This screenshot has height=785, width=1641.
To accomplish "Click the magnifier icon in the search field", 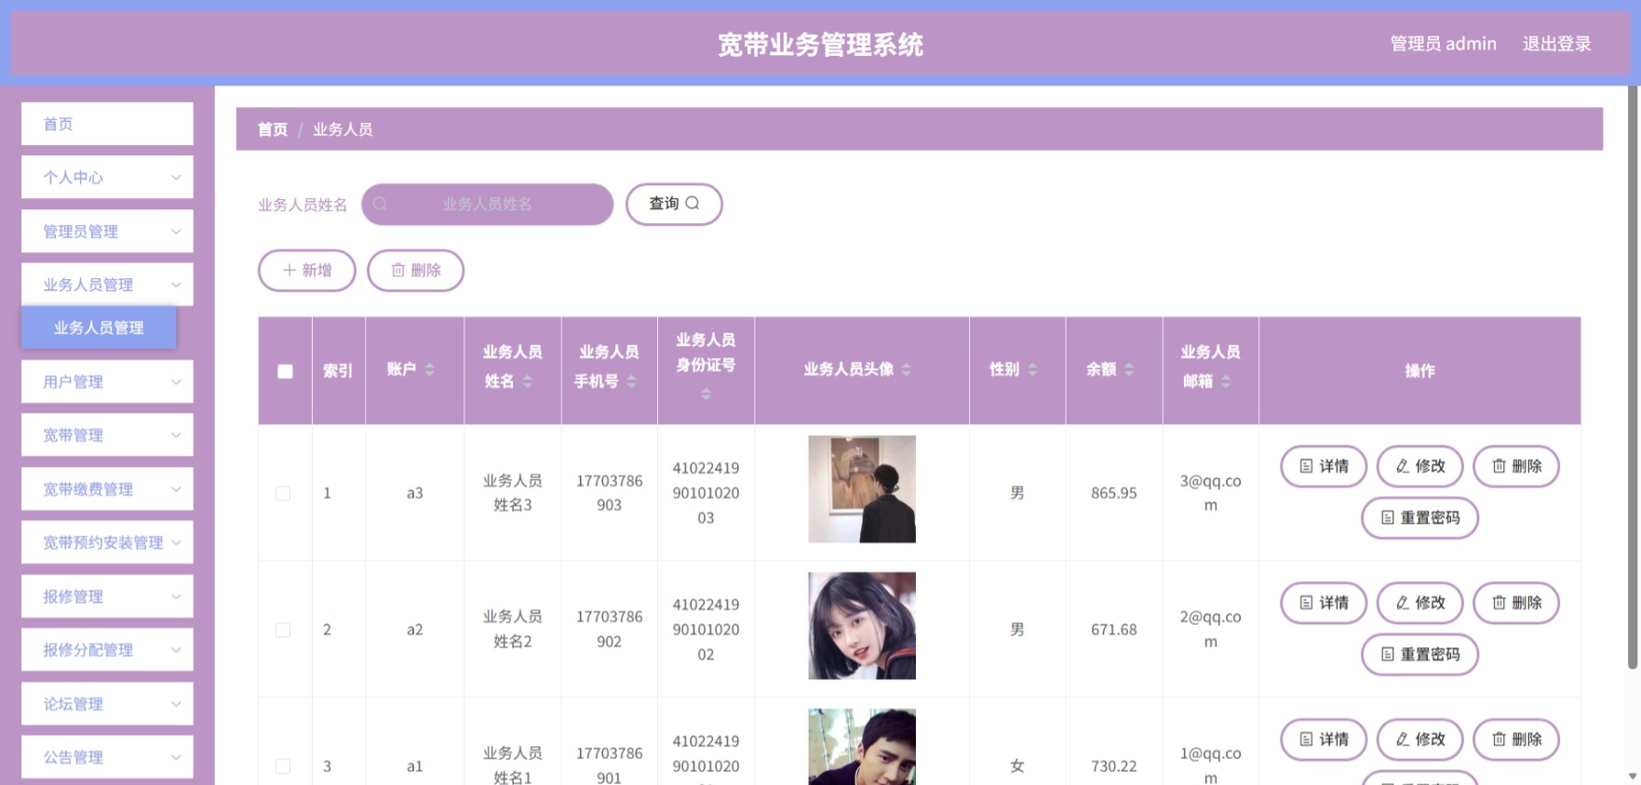I will (x=380, y=205).
